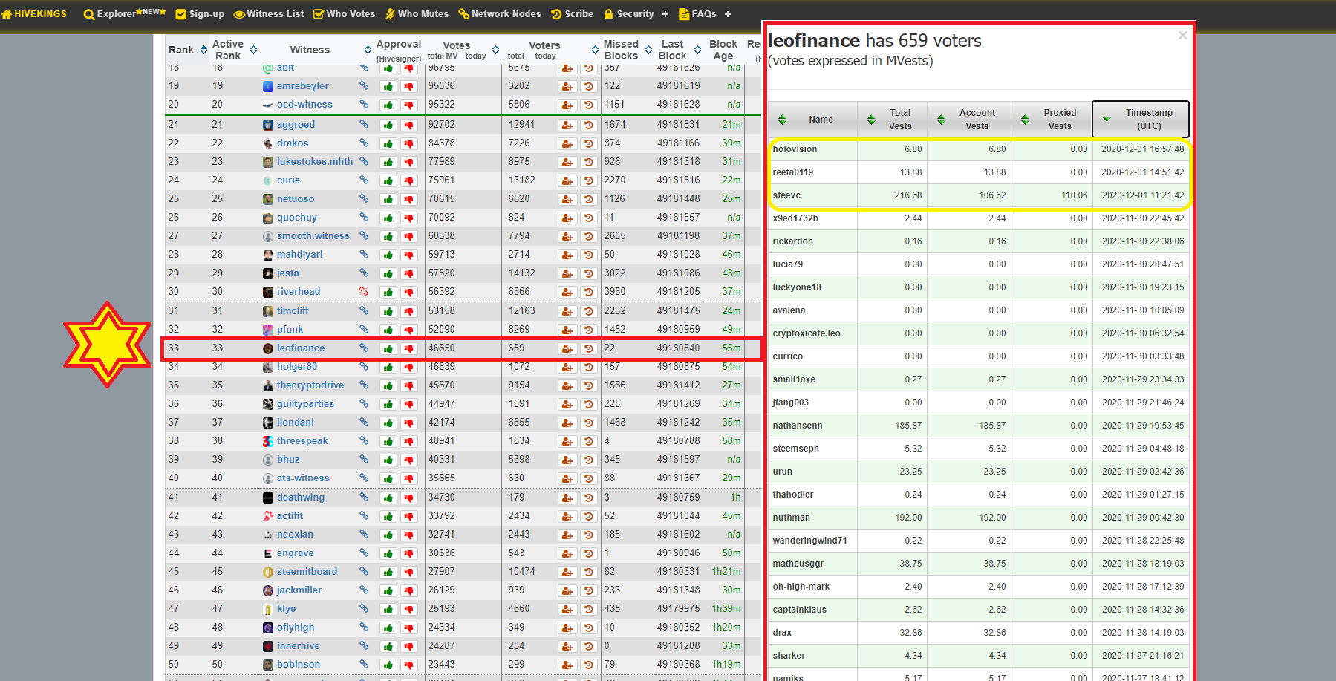The image size is (1336, 681).
Task: Approve leofinance with thumbs-up icon
Action: [x=388, y=348]
